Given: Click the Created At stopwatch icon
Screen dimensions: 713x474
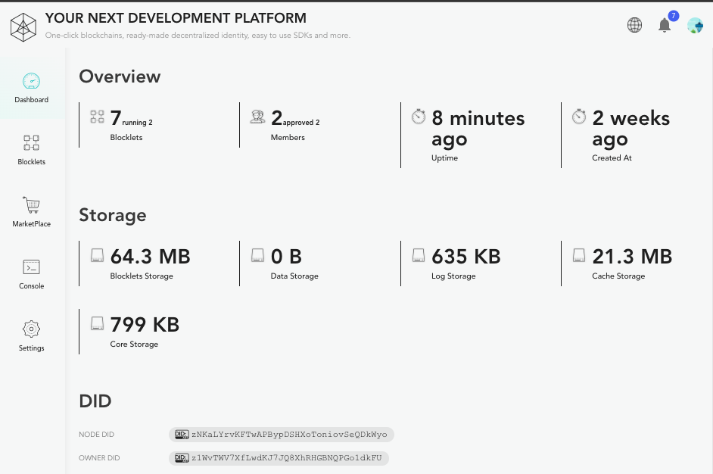Looking at the screenshot, I should [x=579, y=117].
